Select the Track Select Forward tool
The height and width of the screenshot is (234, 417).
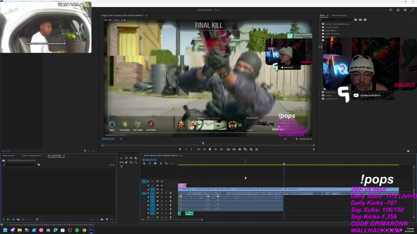pyautogui.click(x=126, y=158)
